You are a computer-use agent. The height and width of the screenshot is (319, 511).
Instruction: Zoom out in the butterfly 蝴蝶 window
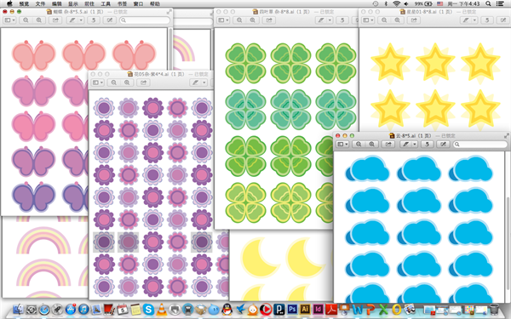pos(26,20)
